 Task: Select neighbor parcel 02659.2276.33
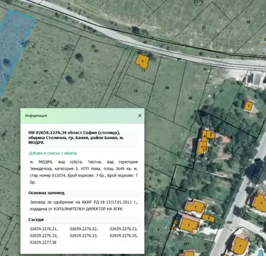tap(84, 236)
